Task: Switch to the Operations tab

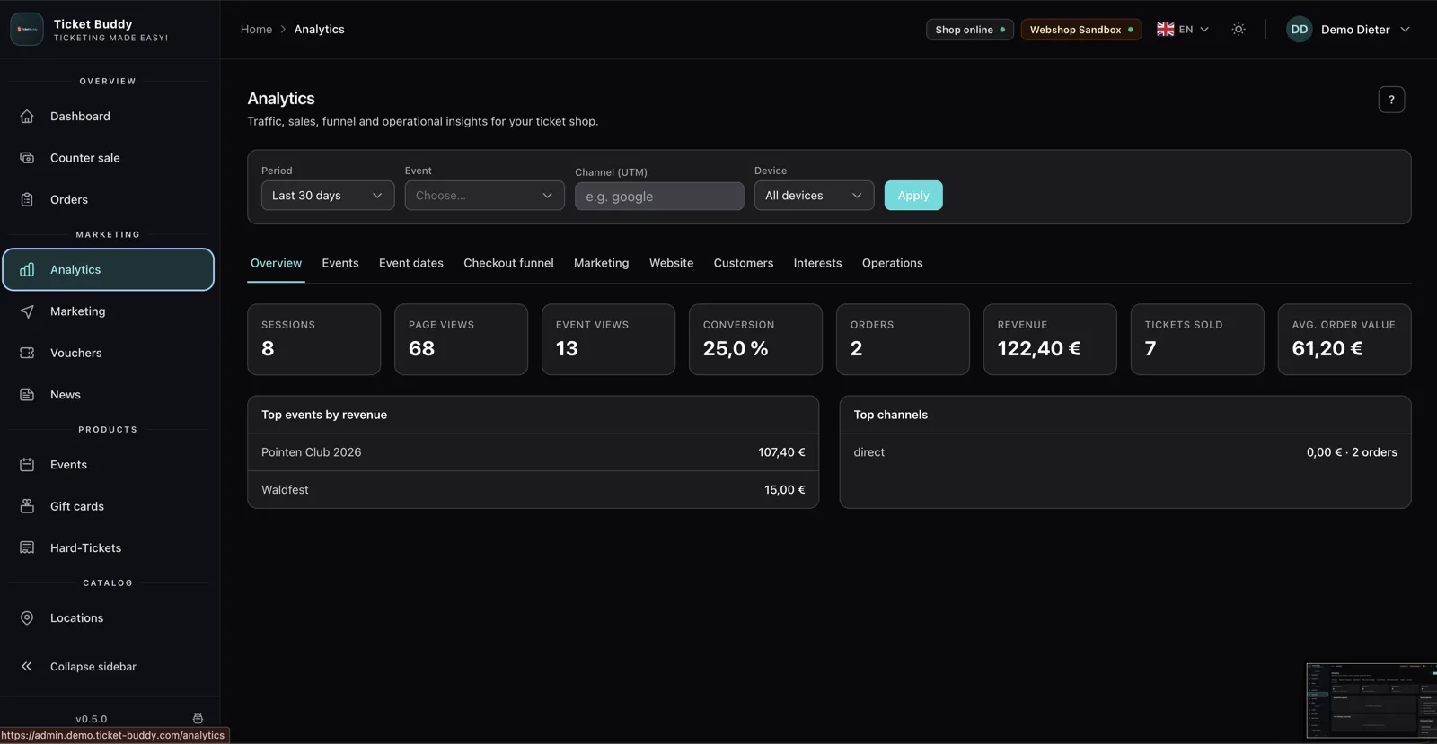Action: click(x=892, y=263)
